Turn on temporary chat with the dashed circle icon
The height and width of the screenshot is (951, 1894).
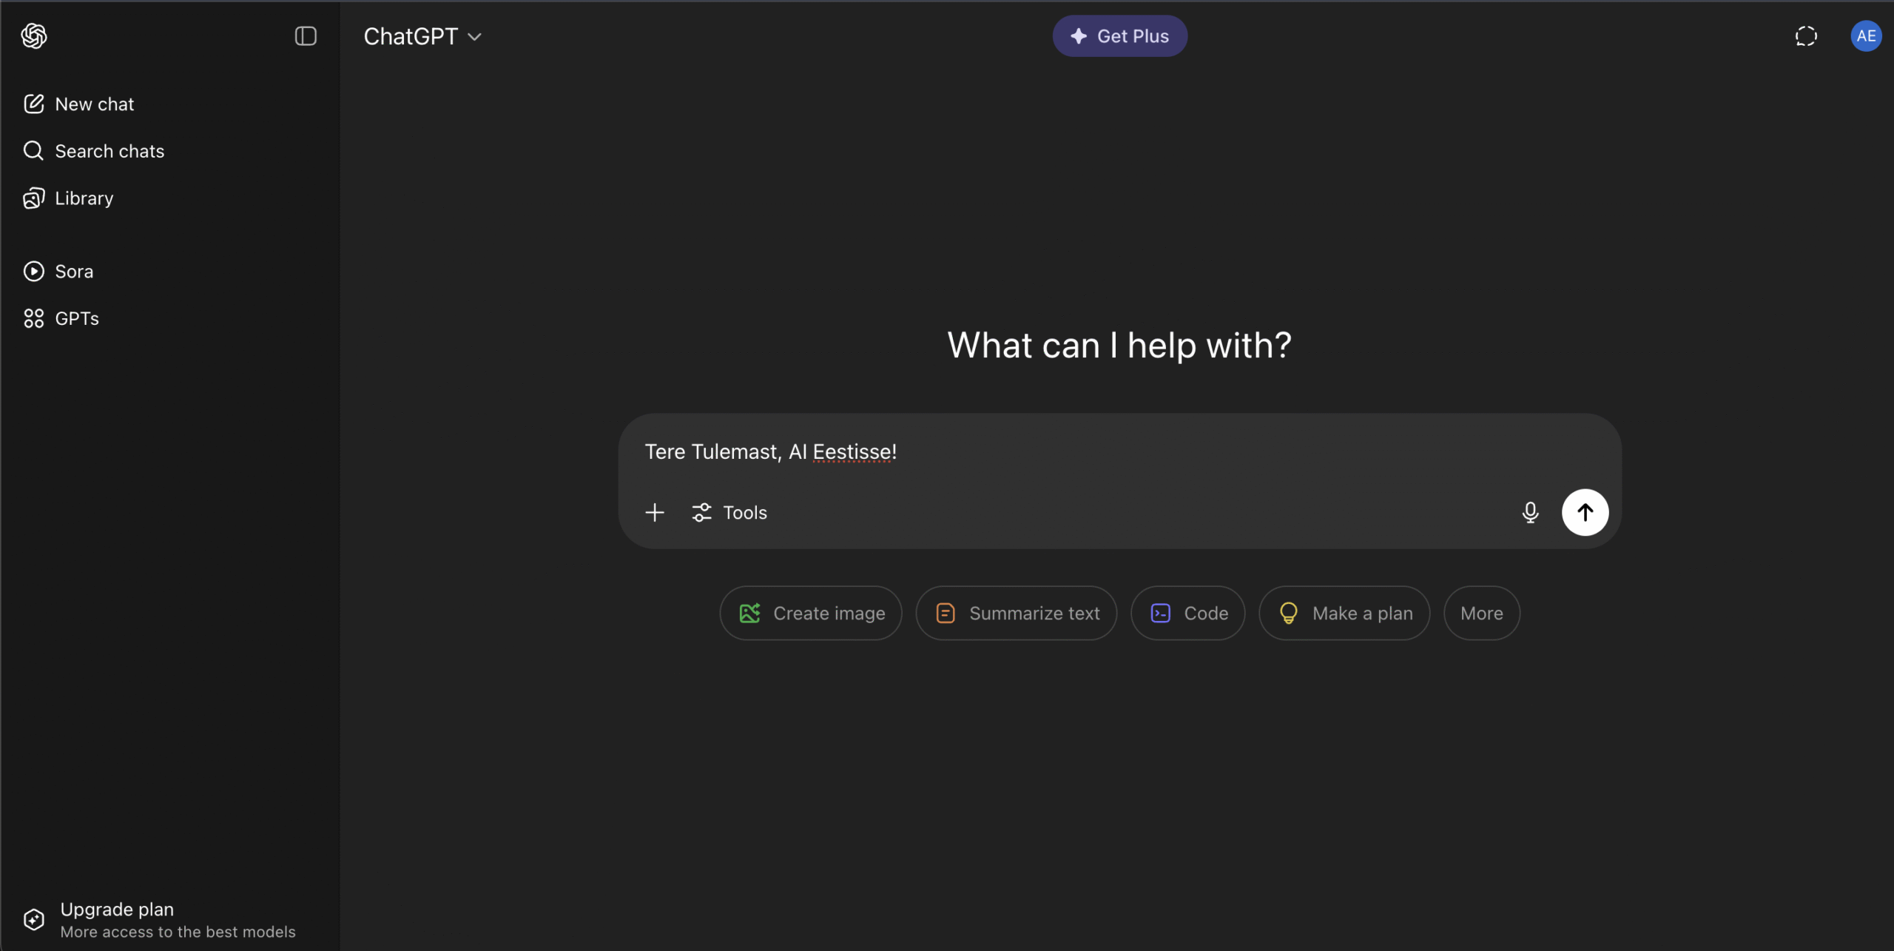pyautogui.click(x=1806, y=36)
